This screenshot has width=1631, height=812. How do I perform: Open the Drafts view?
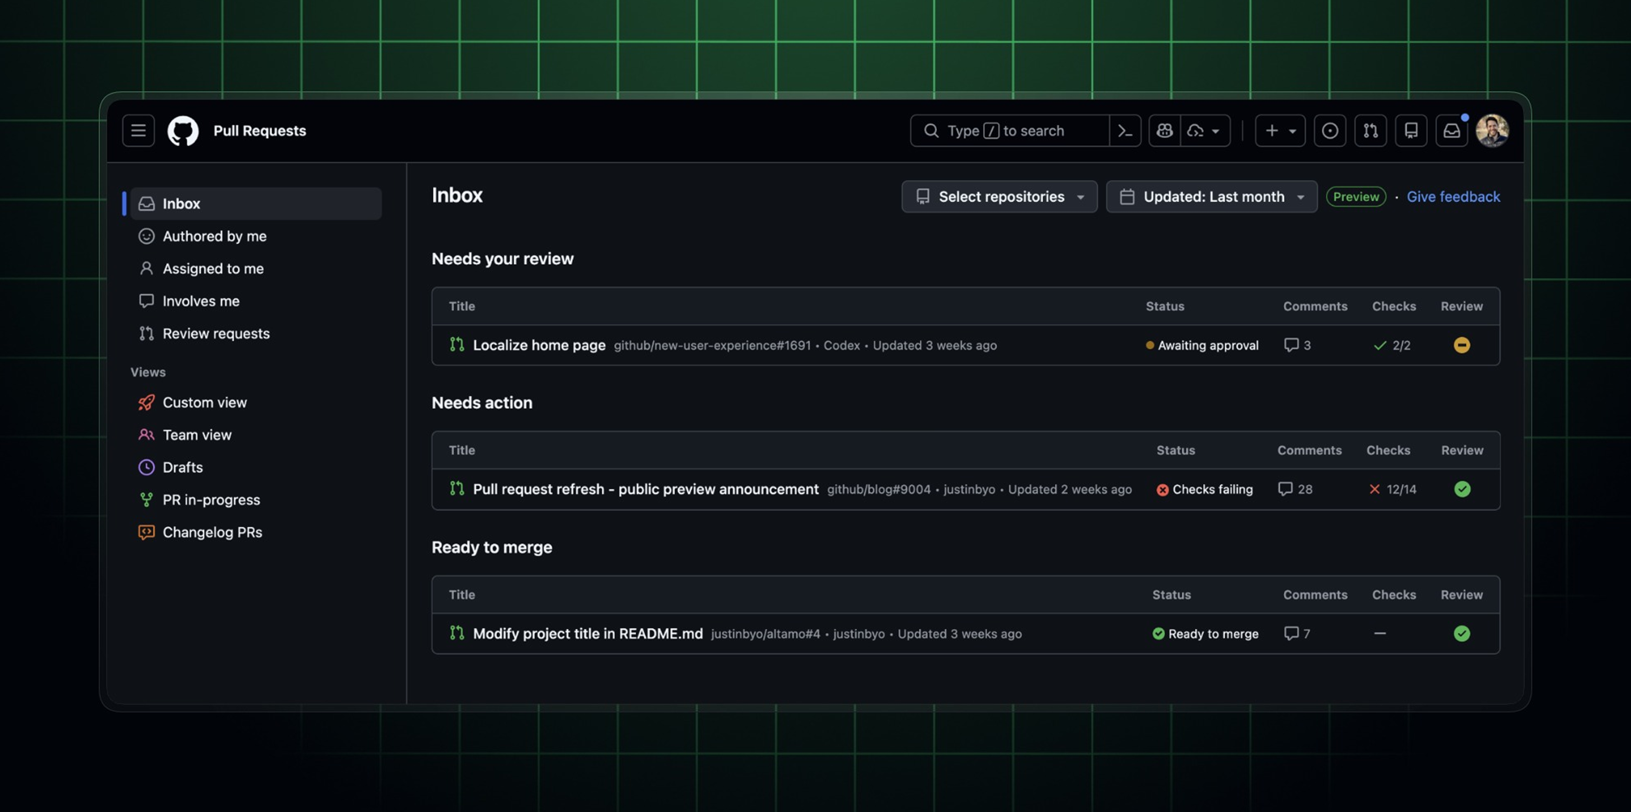182,467
